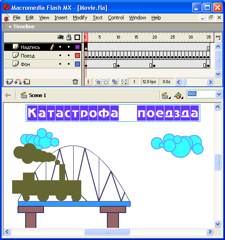Click Edit Multiple Frames icon
Viewport: 225px width, 240px height.
click(115, 82)
